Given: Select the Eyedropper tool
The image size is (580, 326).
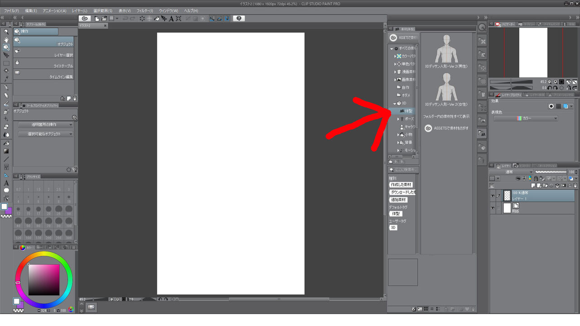Looking at the screenshot, I should pos(6,79).
